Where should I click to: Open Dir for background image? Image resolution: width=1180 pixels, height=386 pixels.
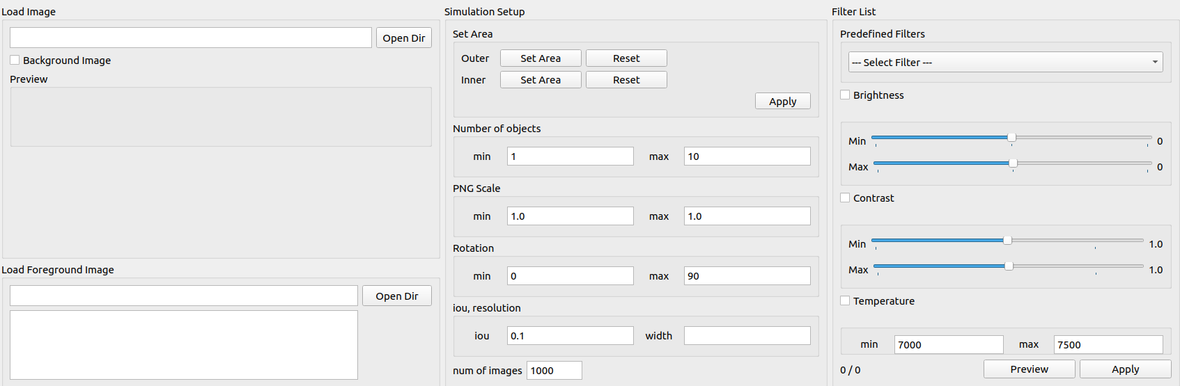pyautogui.click(x=404, y=38)
